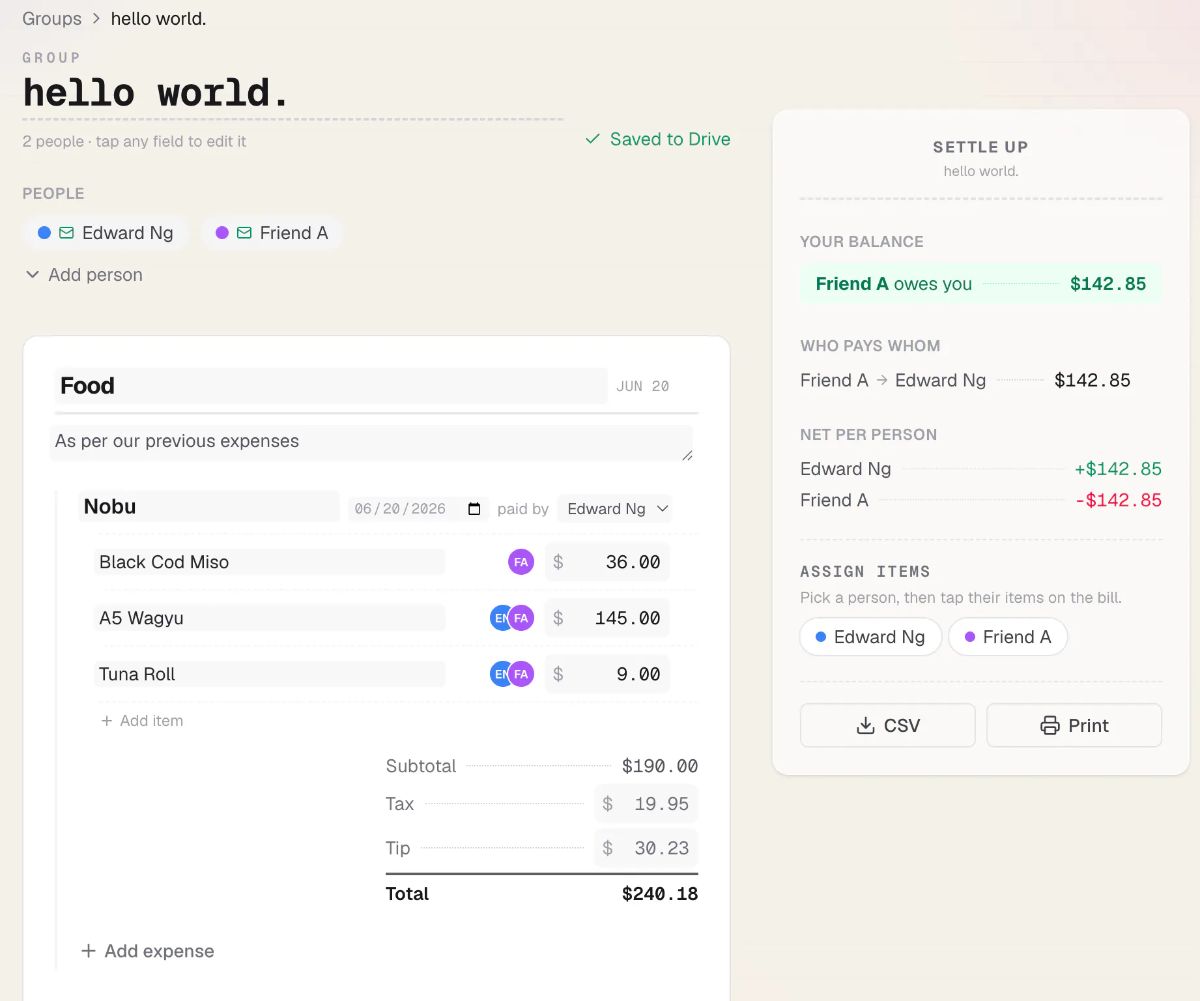The height and width of the screenshot is (1001, 1200).
Task: Click the CSV download icon
Action: [866, 725]
